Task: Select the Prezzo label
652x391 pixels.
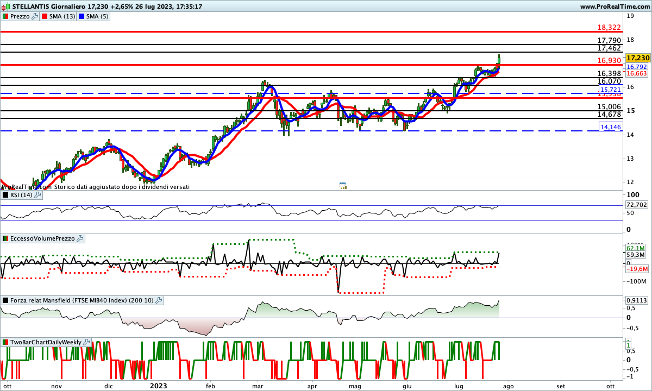Action: 20,16
